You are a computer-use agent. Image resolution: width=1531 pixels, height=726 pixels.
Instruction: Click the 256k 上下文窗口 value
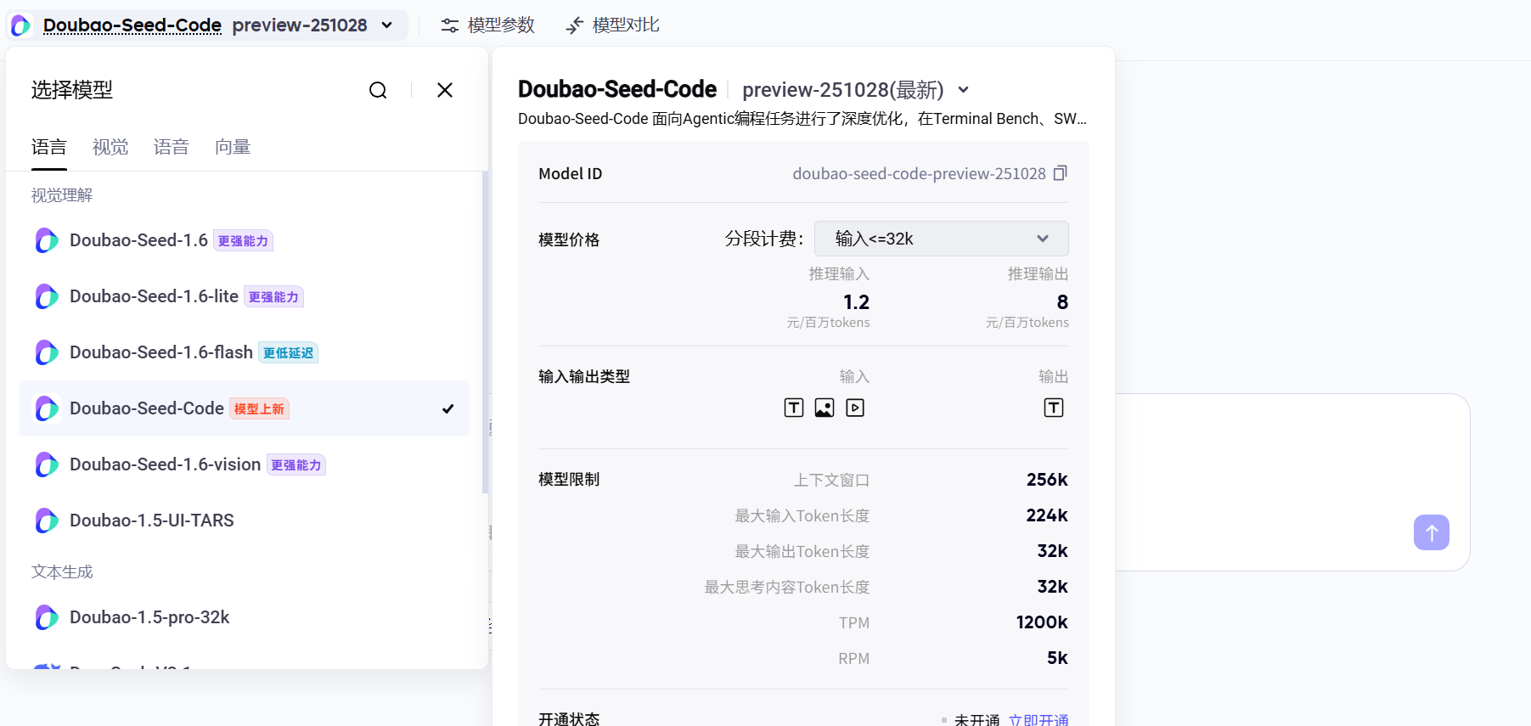click(1047, 480)
